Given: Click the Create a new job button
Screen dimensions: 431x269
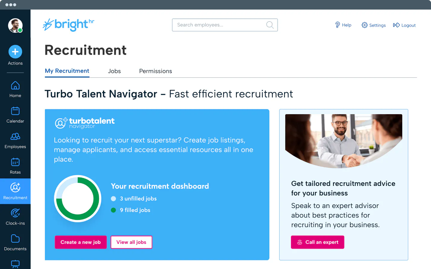Looking at the screenshot, I should pyautogui.click(x=81, y=242).
